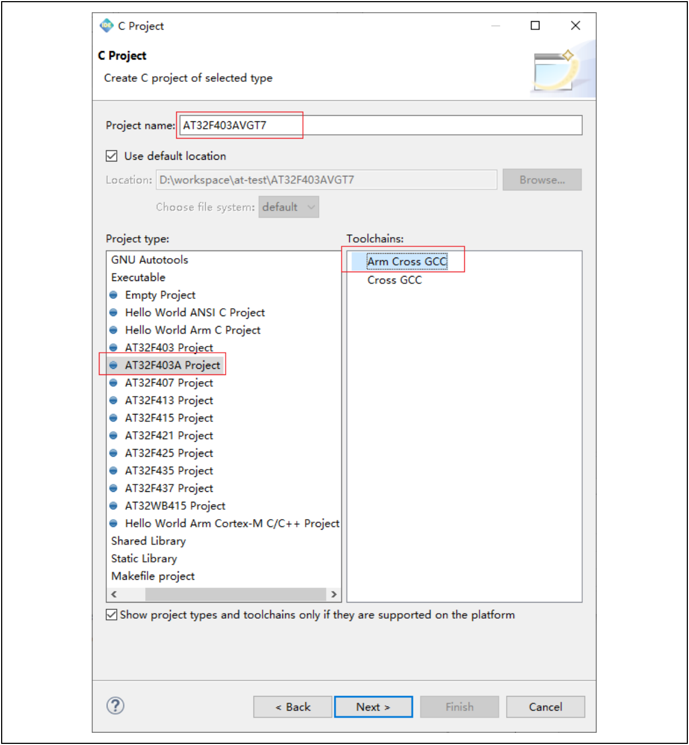
Task: Select GNU Autotools project type category
Action: (150, 260)
